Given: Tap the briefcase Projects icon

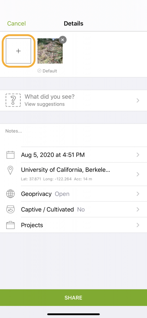Looking at the screenshot, I should coord(10,225).
